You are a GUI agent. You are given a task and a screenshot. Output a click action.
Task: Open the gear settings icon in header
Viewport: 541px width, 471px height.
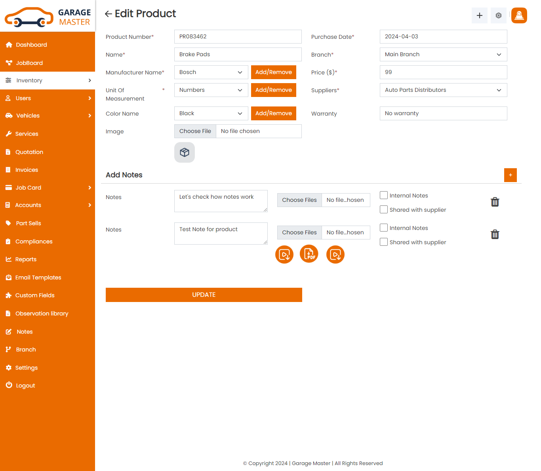click(498, 15)
